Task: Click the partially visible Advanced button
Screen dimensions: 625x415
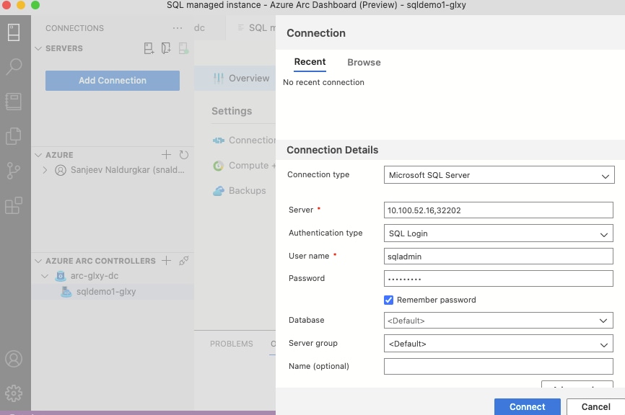Action: (577, 384)
